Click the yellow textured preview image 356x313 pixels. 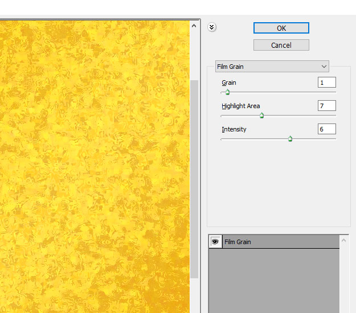94,165
